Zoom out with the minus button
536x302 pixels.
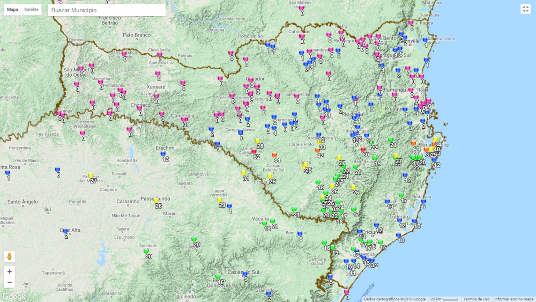tap(9, 282)
